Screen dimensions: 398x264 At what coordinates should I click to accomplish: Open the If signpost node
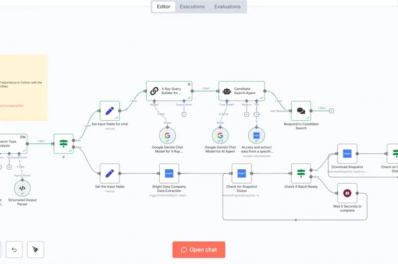click(x=64, y=144)
